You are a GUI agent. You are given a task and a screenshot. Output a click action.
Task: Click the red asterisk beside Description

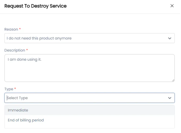27,50
